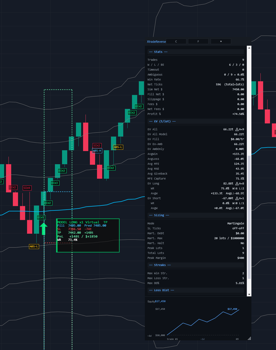Screen dimensions: 276x350
Task: Close the XtradeReverse panel with × button
Action: tap(221, 41)
